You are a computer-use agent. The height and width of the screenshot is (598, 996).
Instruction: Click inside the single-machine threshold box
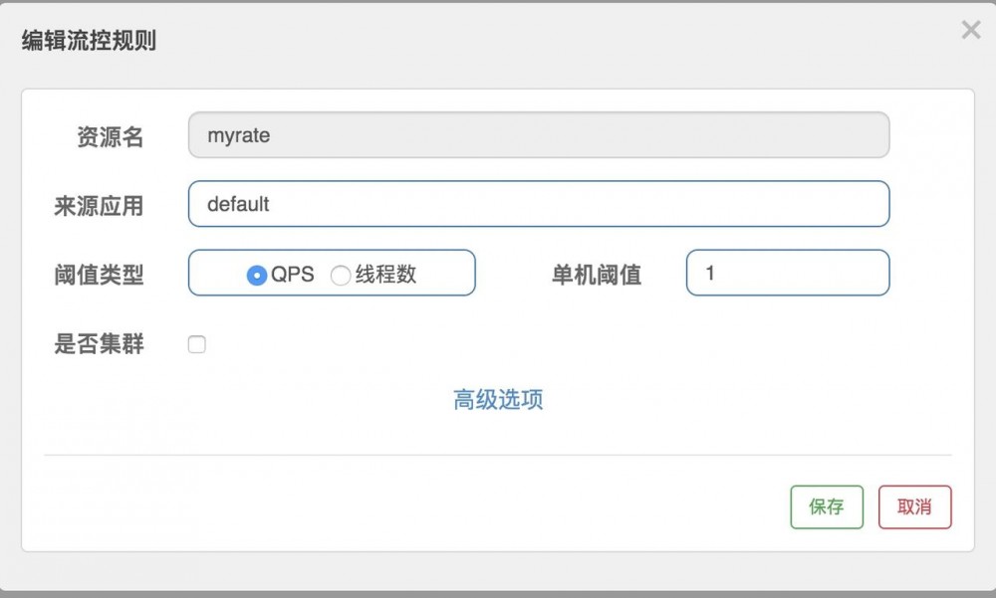pos(787,273)
